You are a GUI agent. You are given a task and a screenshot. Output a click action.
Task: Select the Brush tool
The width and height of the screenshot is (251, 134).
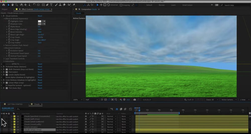click(56, 5)
